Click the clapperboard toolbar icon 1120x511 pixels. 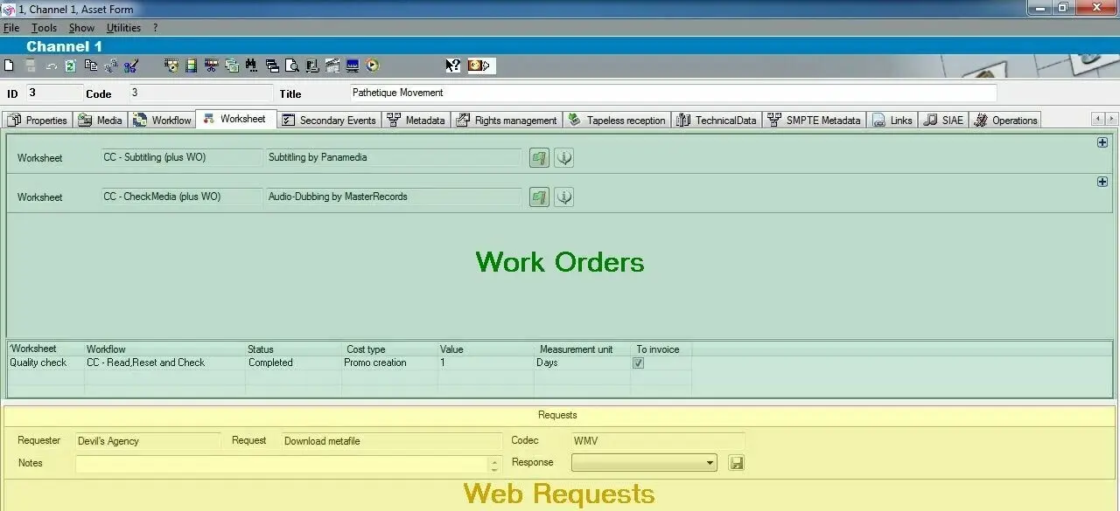click(332, 66)
